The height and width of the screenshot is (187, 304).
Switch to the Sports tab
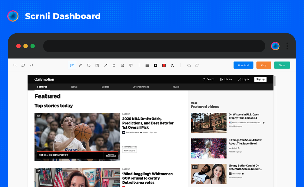[x=105, y=87]
